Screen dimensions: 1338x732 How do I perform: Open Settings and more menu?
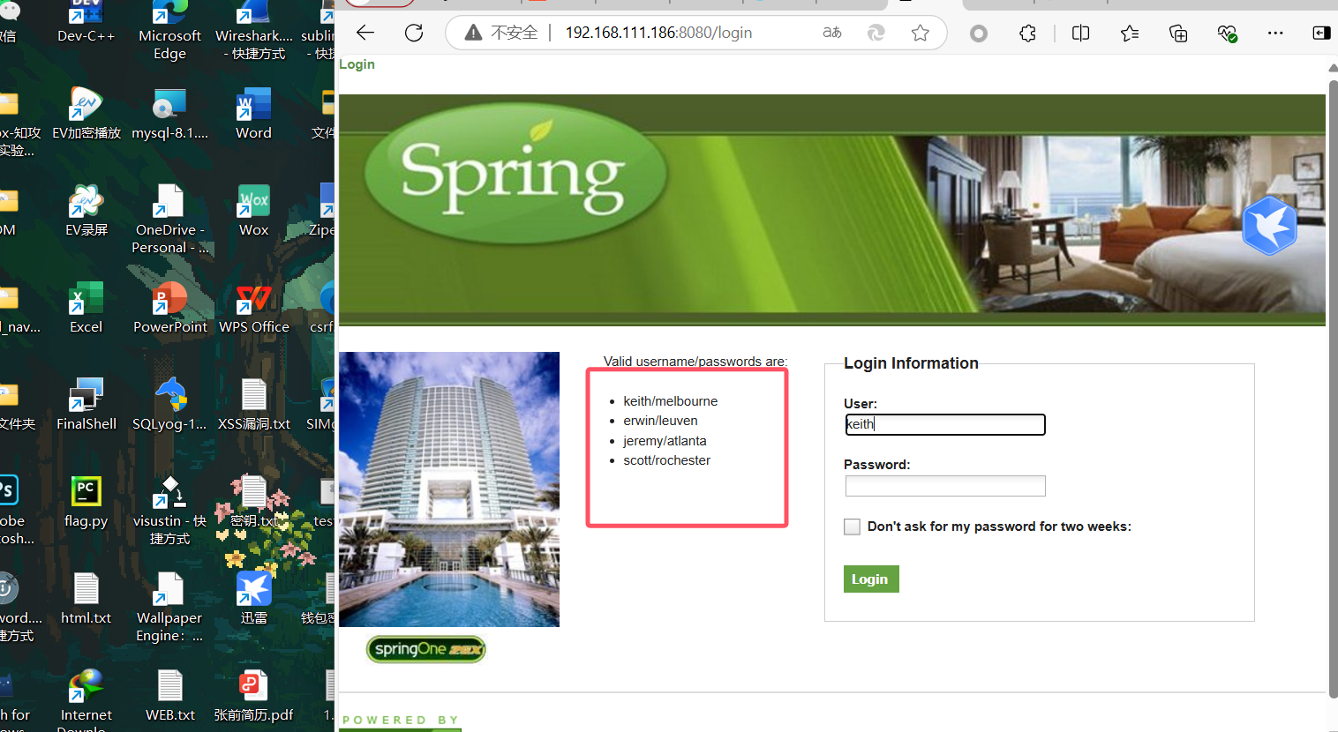pos(1275,33)
